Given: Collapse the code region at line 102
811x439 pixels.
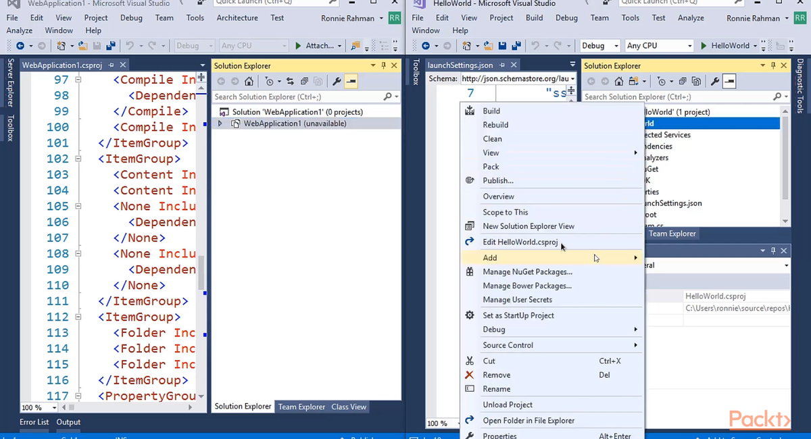Looking at the screenshot, I should 78,159.
